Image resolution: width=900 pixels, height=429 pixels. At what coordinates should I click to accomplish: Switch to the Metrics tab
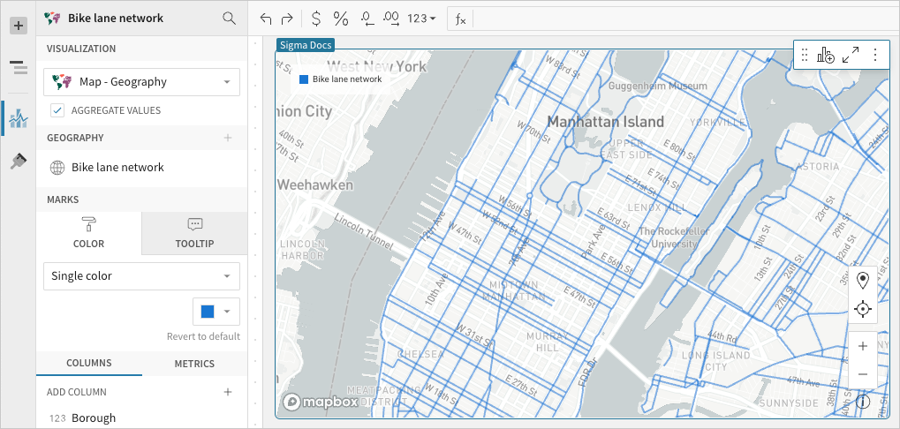coord(194,364)
